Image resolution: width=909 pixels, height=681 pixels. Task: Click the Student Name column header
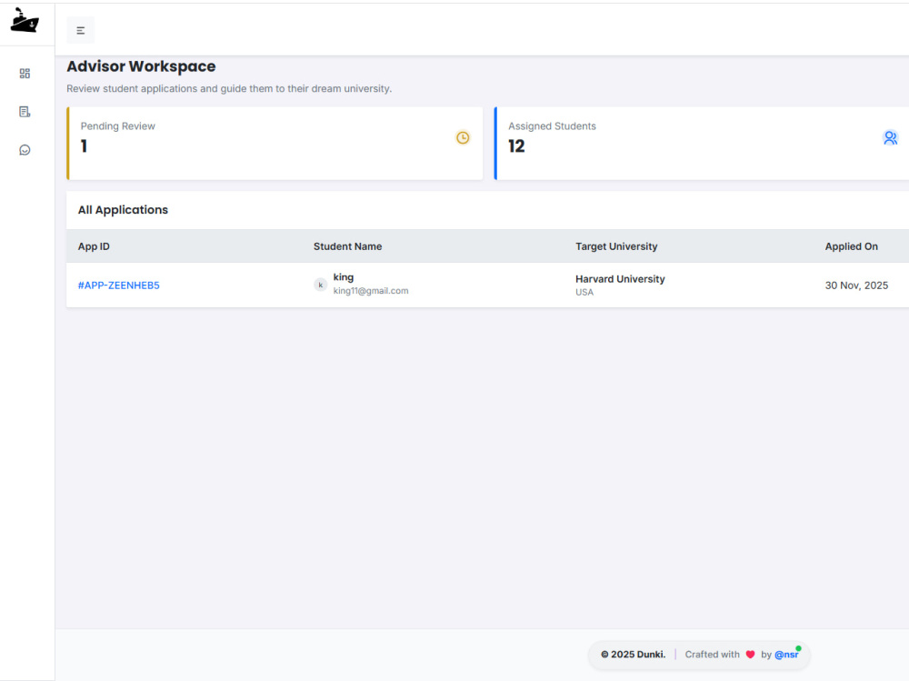(348, 246)
